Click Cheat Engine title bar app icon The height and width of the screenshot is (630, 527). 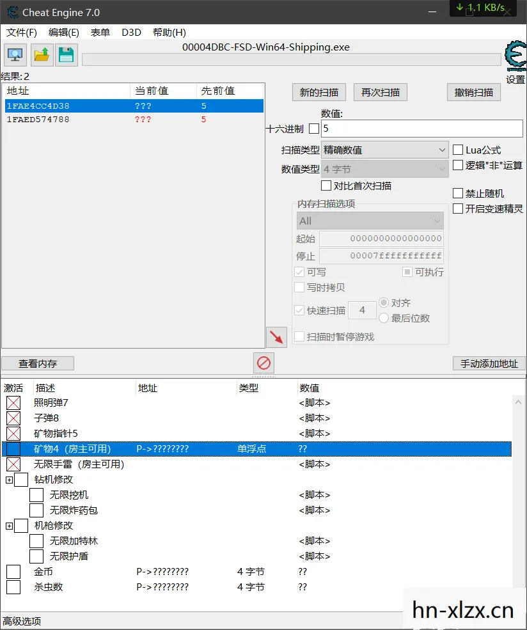pos(12,12)
